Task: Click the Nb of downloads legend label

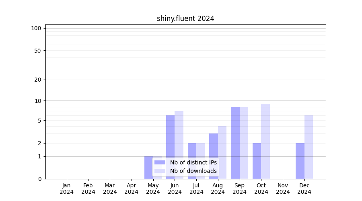Action: [193, 171]
